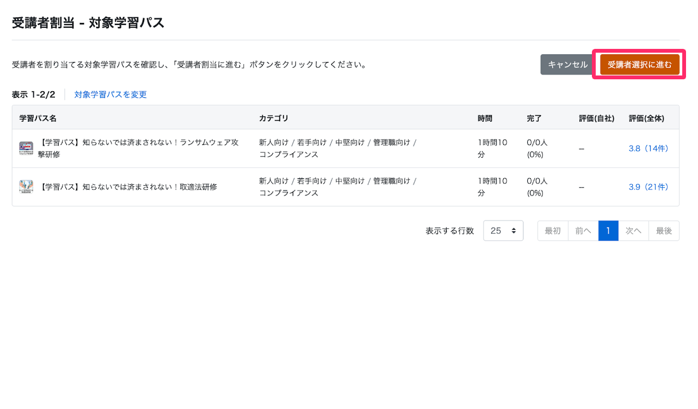Image resolution: width=698 pixels, height=409 pixels.
Task: Click the 1時間10分 cell in the ランサムウェア row
Action: pyautogui.click(x=492, y=148)
